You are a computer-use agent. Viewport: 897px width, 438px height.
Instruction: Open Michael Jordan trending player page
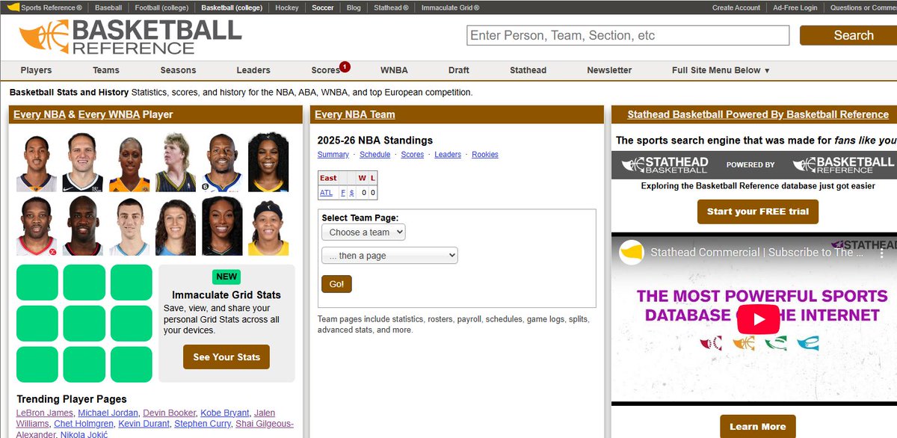[x=108, y=413]
